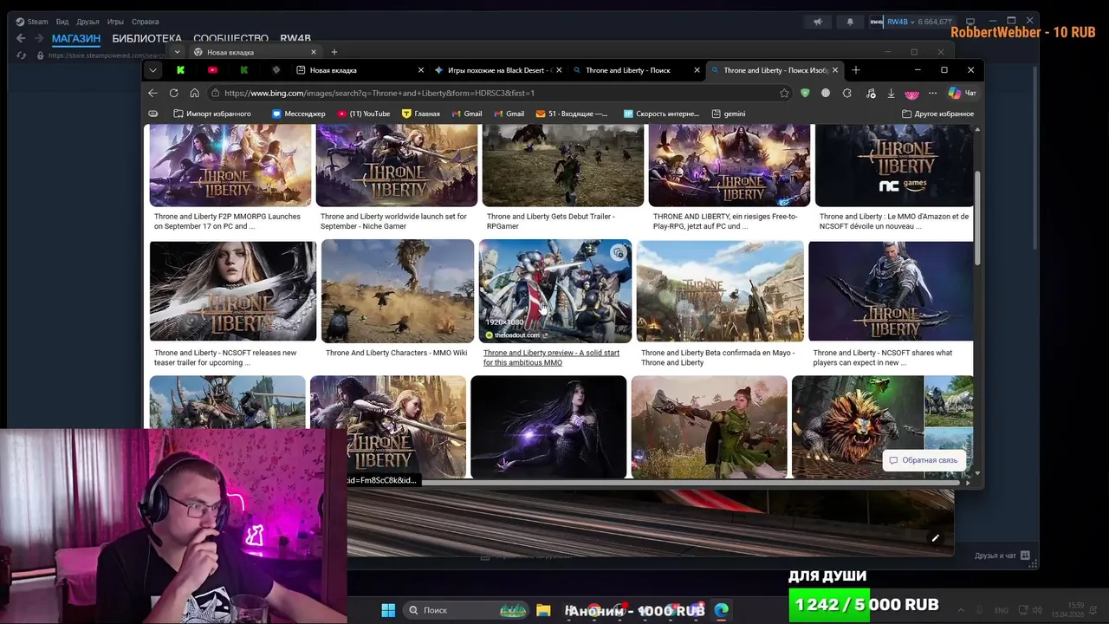Image resolution: width=1109 pixels, height=624 pixels.
Task: Open 'NCSOFT shares what players can expect' image
Action: 891,291
